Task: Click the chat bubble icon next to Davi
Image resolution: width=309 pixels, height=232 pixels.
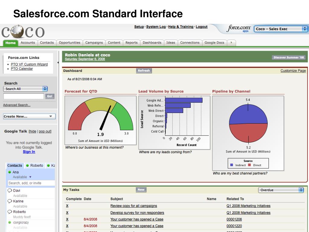Action: coord(10,190)
